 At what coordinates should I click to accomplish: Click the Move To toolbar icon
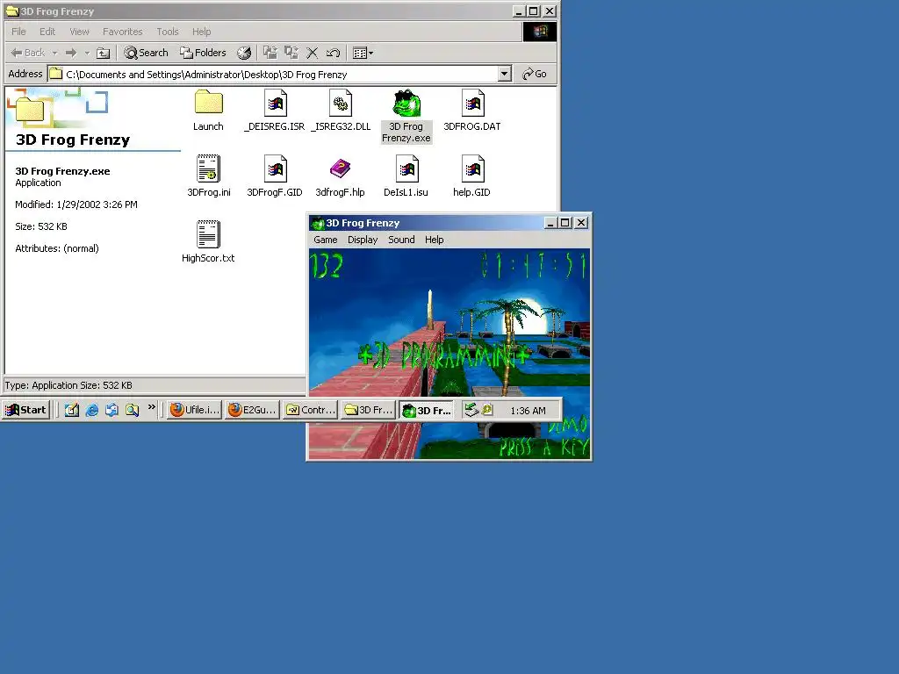270,53
